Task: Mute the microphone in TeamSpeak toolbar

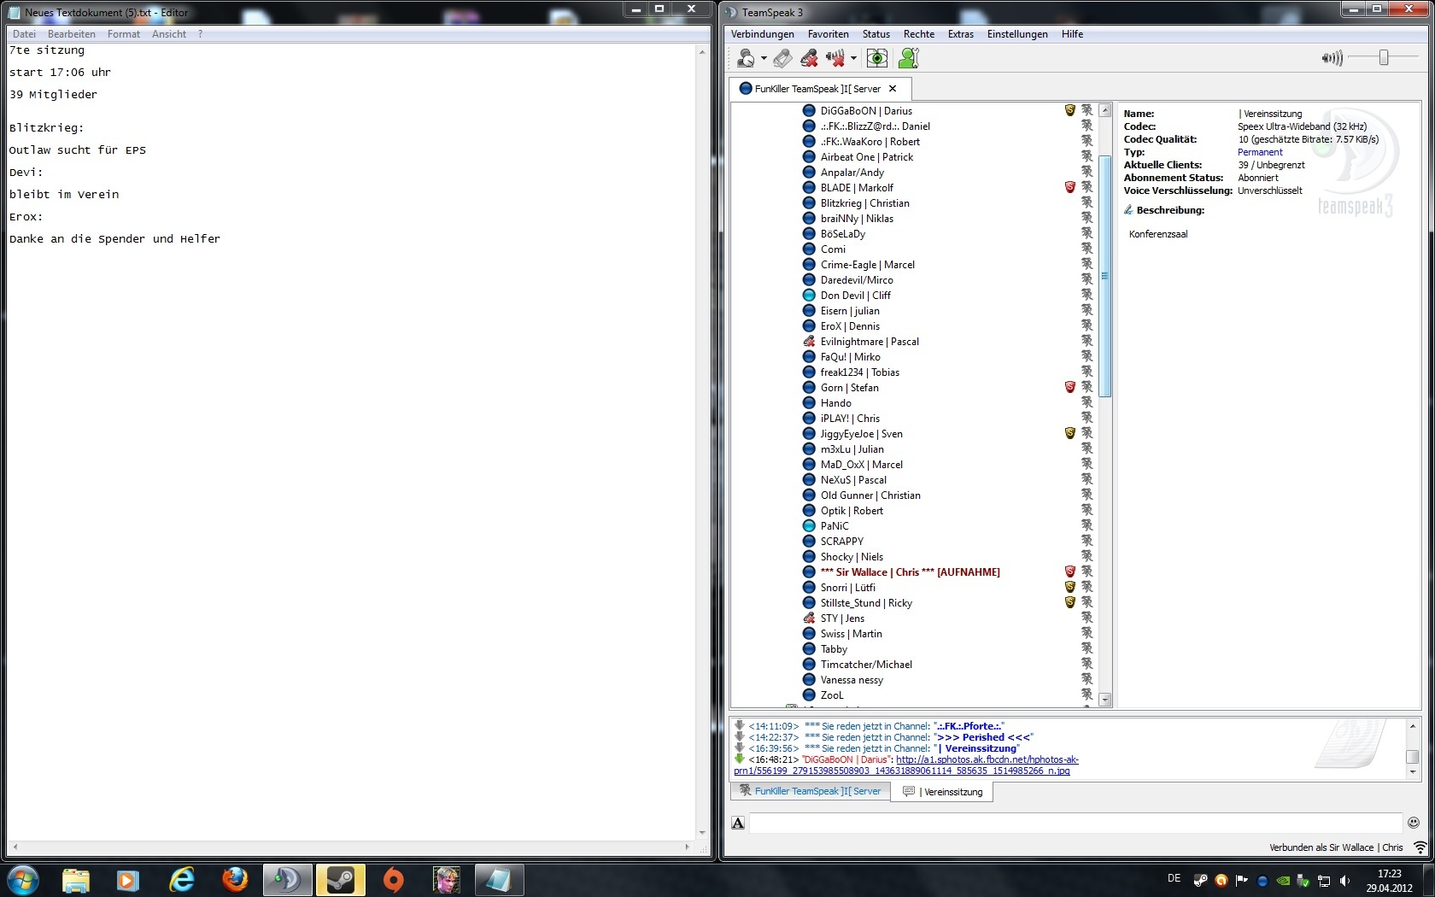Action: coord(809,58)
